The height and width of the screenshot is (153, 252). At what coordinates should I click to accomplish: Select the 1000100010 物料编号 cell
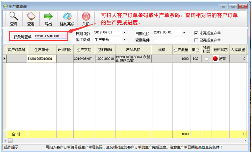tap(105, 59)
